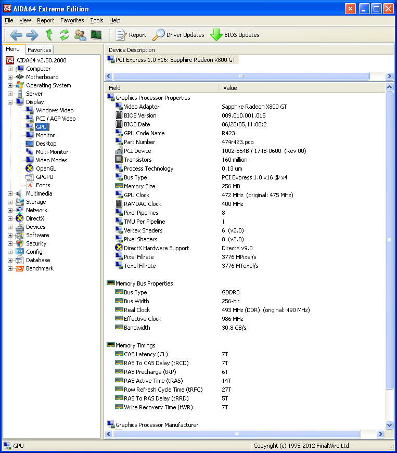Screen dimensions: 397x453
Task: Click the Database icon in tree
Action: click(20, 260)
